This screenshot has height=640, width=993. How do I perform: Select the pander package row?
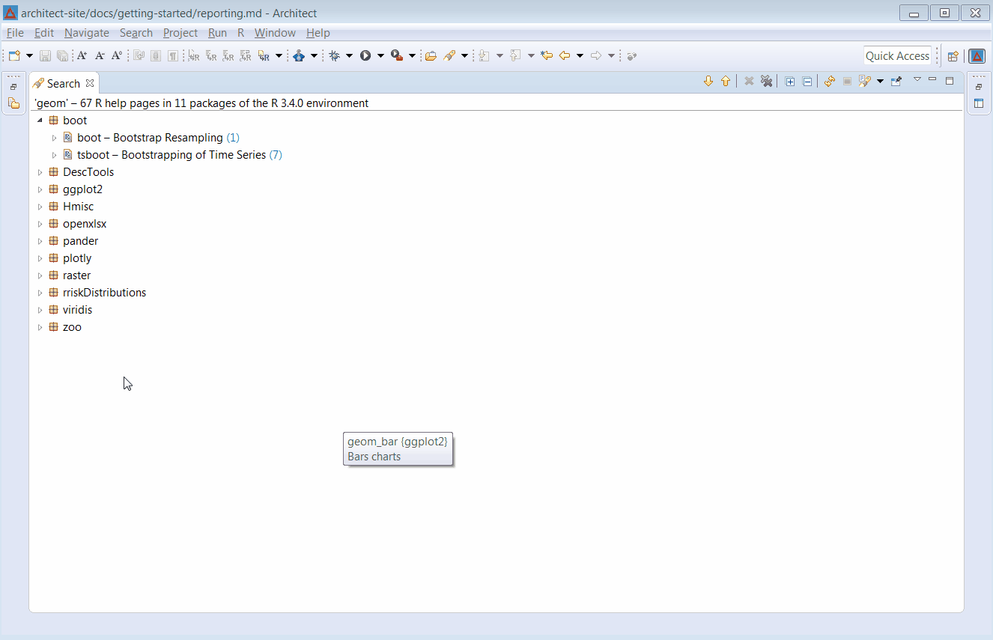(73, 241)
